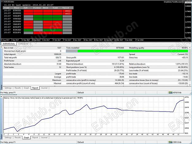This screenshot has height=144, width=192.
Task: Click the NZDUSD sell signal cell
Action: click(x=67, y=14)
